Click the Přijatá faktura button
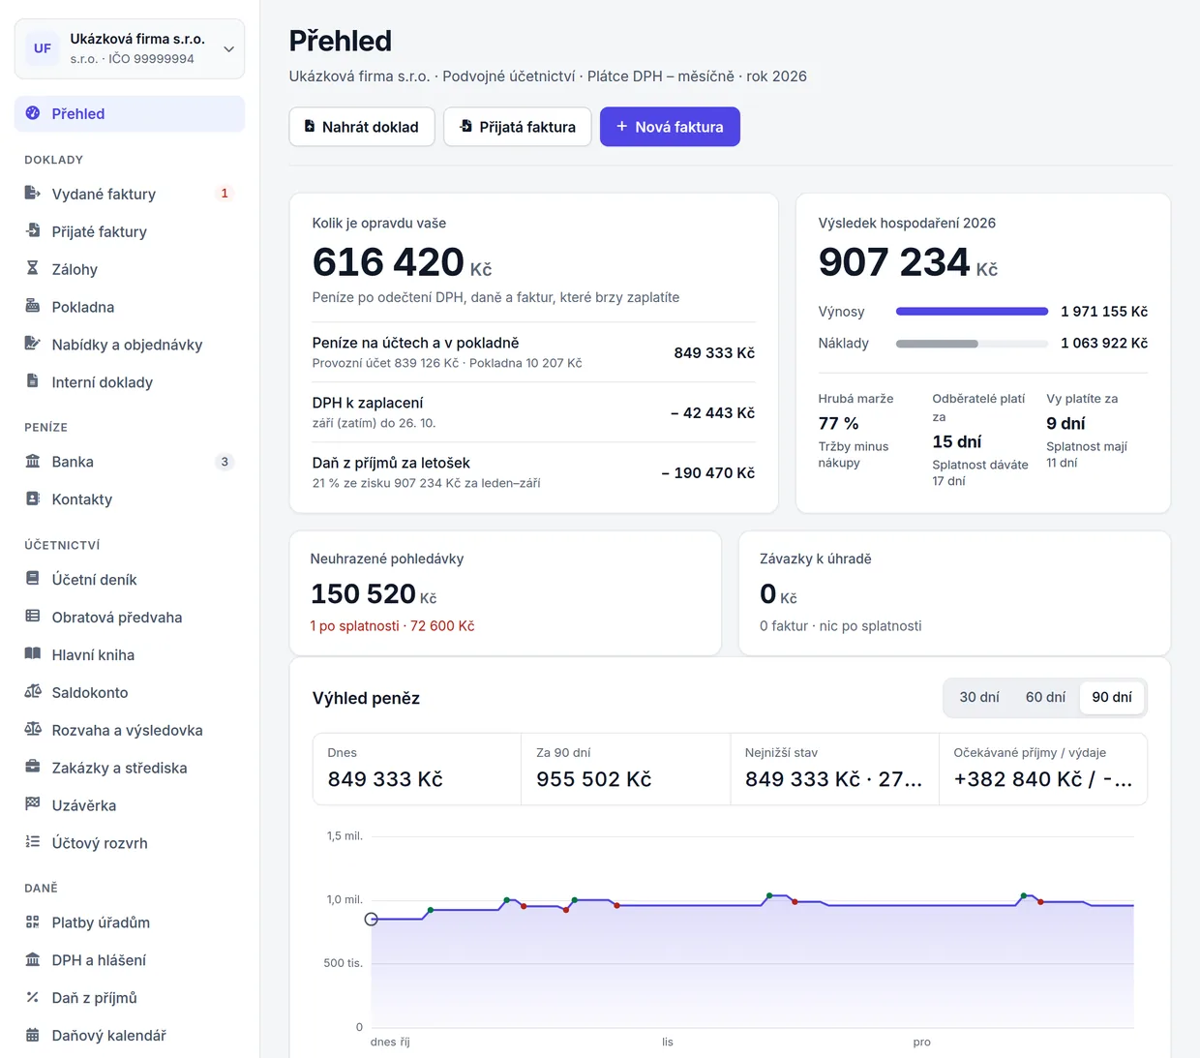Viewport: 1200px width, 1058px height. [518, 127]
